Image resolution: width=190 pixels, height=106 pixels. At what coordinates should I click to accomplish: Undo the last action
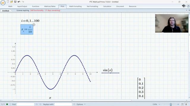(19, 2)
